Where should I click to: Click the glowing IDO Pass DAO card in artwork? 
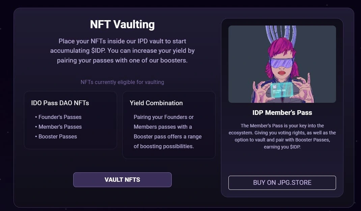click(x=282, y=90)
